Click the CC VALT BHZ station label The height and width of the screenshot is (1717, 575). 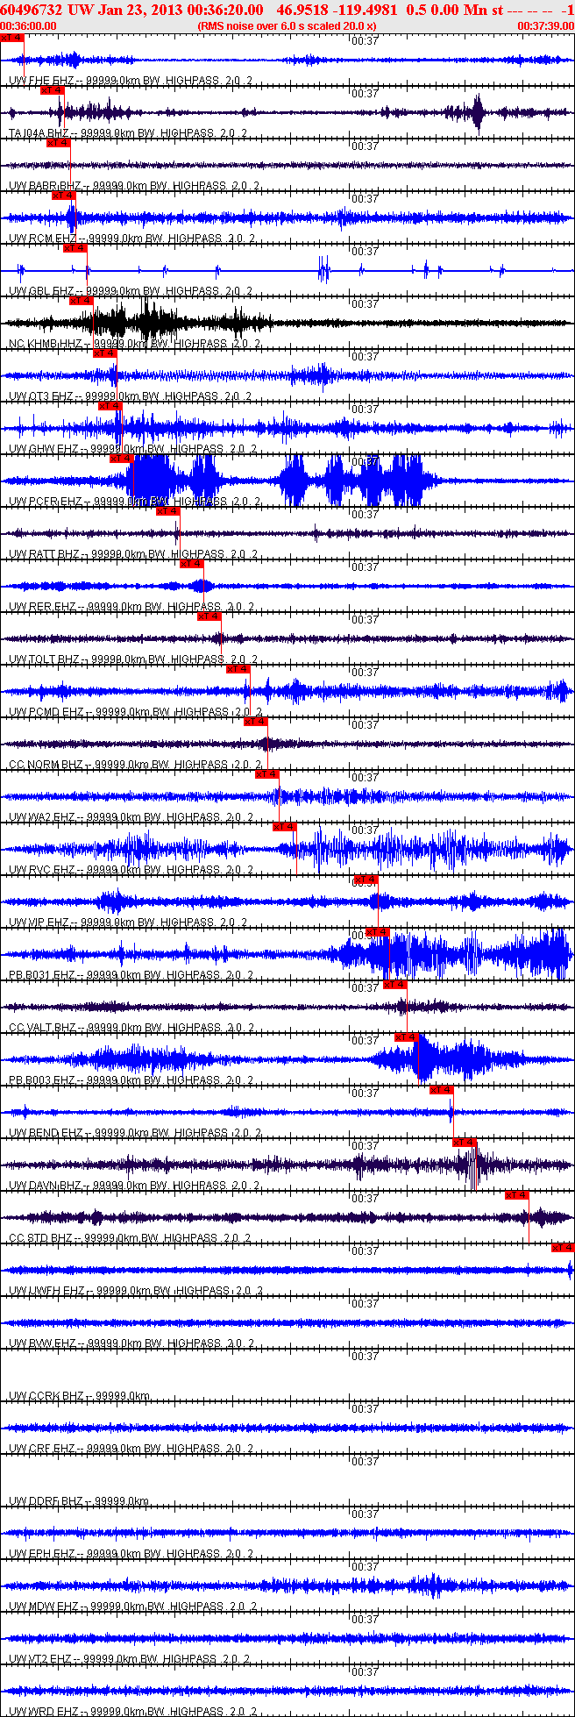[43, 1028]
